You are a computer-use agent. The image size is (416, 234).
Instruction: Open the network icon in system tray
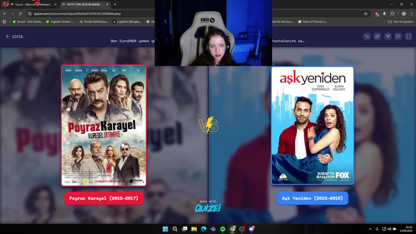[384, 229]
